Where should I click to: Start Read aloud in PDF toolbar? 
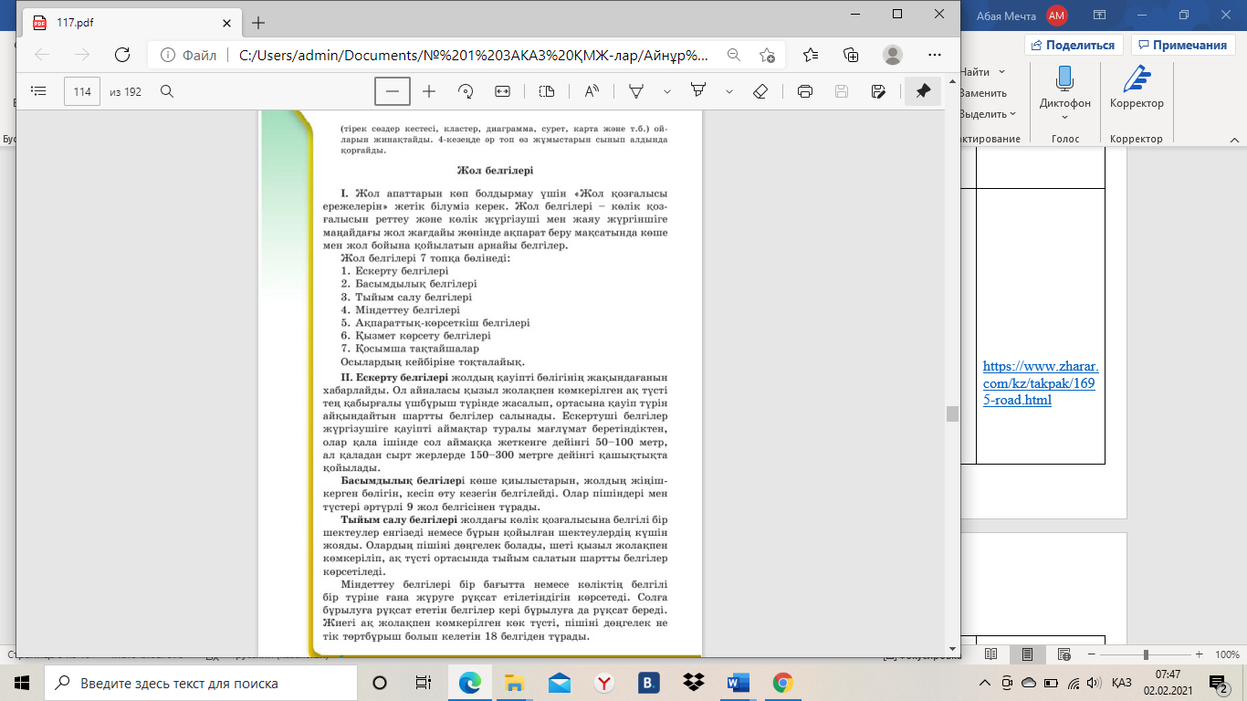point(592,91)
